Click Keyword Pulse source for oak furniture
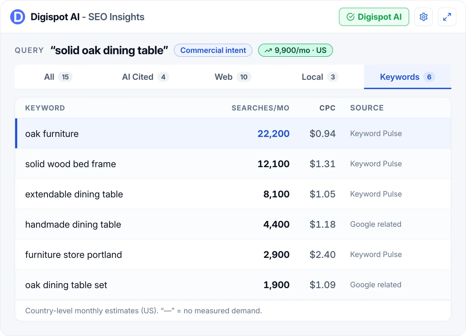This screenshot has width=466, height=336. click(376, 134)
